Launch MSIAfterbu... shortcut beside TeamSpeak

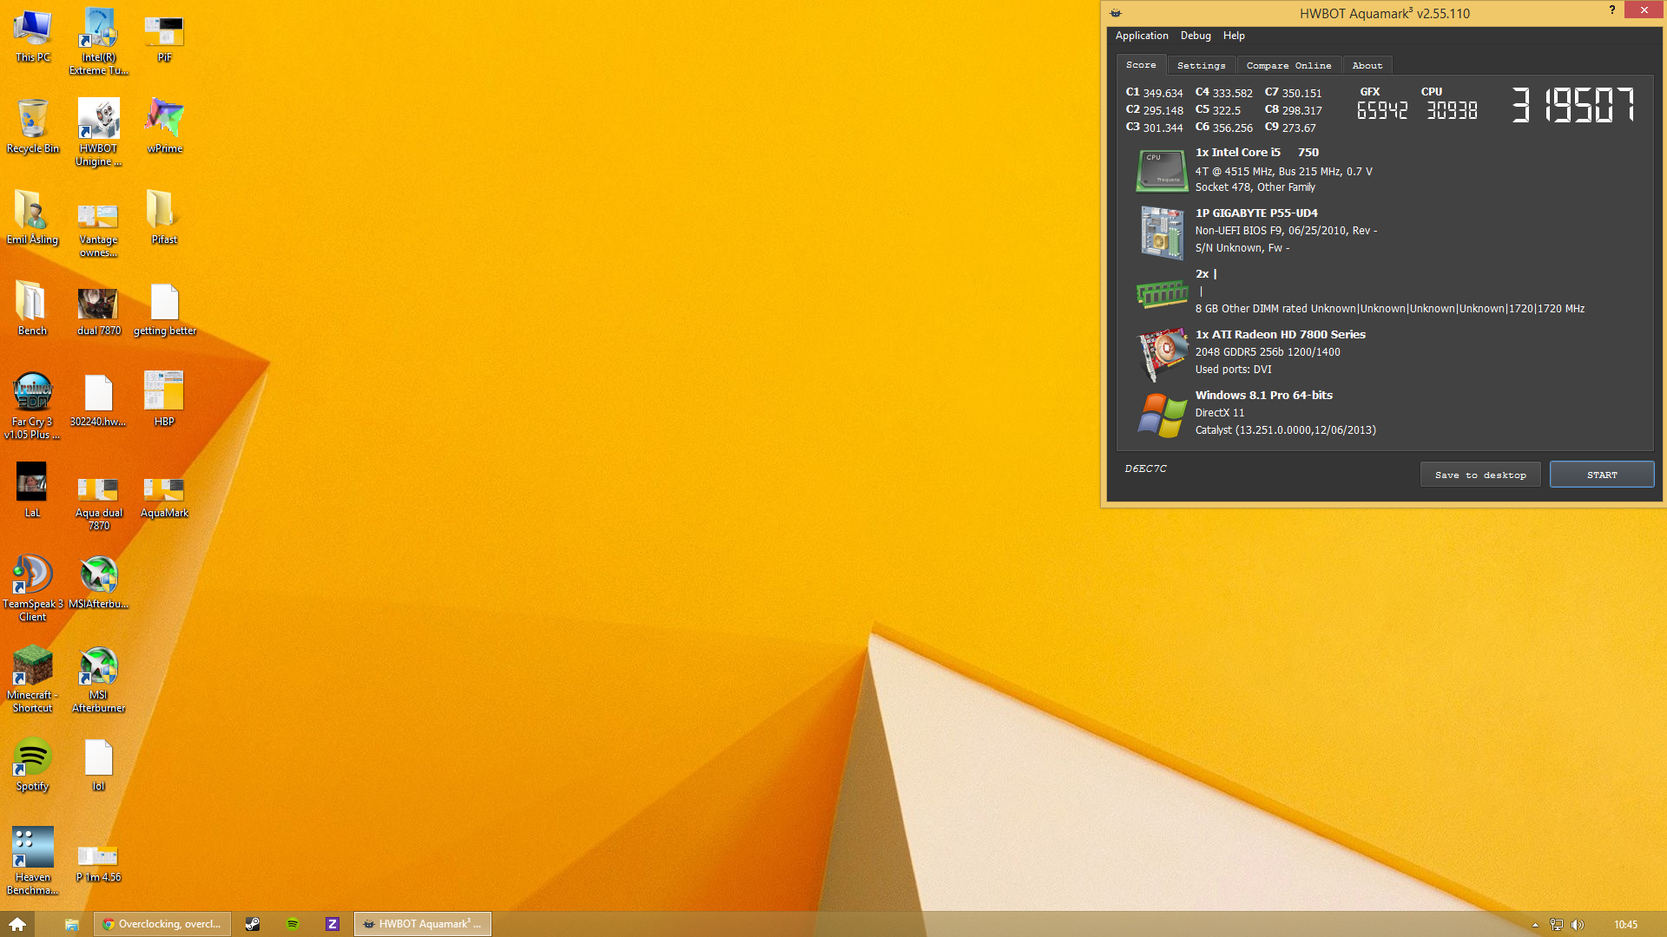99,582
